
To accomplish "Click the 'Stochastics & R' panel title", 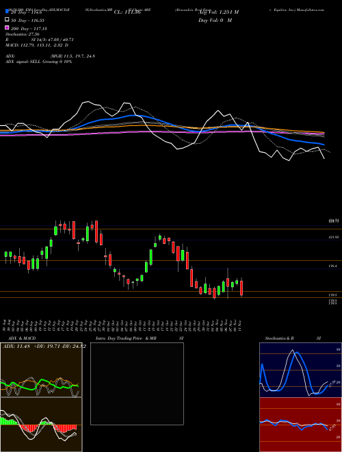I will click(280, 338).
